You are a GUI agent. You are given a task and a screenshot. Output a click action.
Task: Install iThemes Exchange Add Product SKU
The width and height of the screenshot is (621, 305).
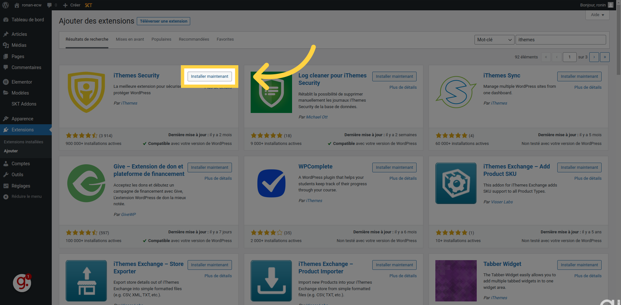[x=579, y=168]
